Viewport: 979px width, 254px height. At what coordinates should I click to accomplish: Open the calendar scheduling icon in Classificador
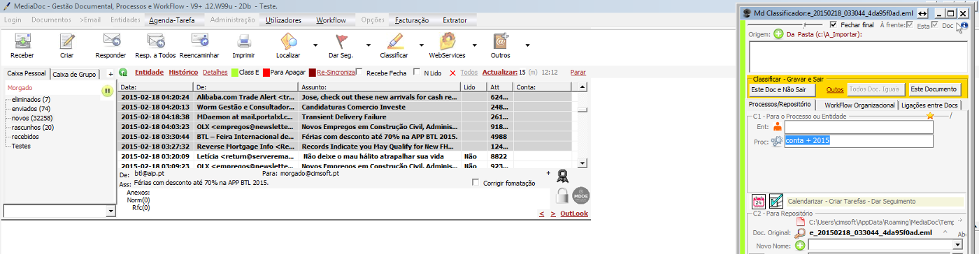pos(759,201)
